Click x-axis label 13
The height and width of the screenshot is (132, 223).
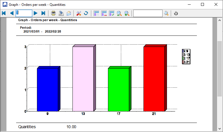point(83,114)
